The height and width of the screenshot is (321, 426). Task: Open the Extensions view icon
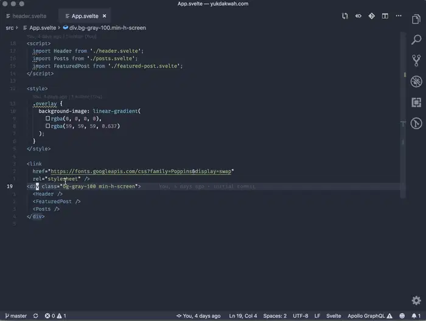point(416,102)
